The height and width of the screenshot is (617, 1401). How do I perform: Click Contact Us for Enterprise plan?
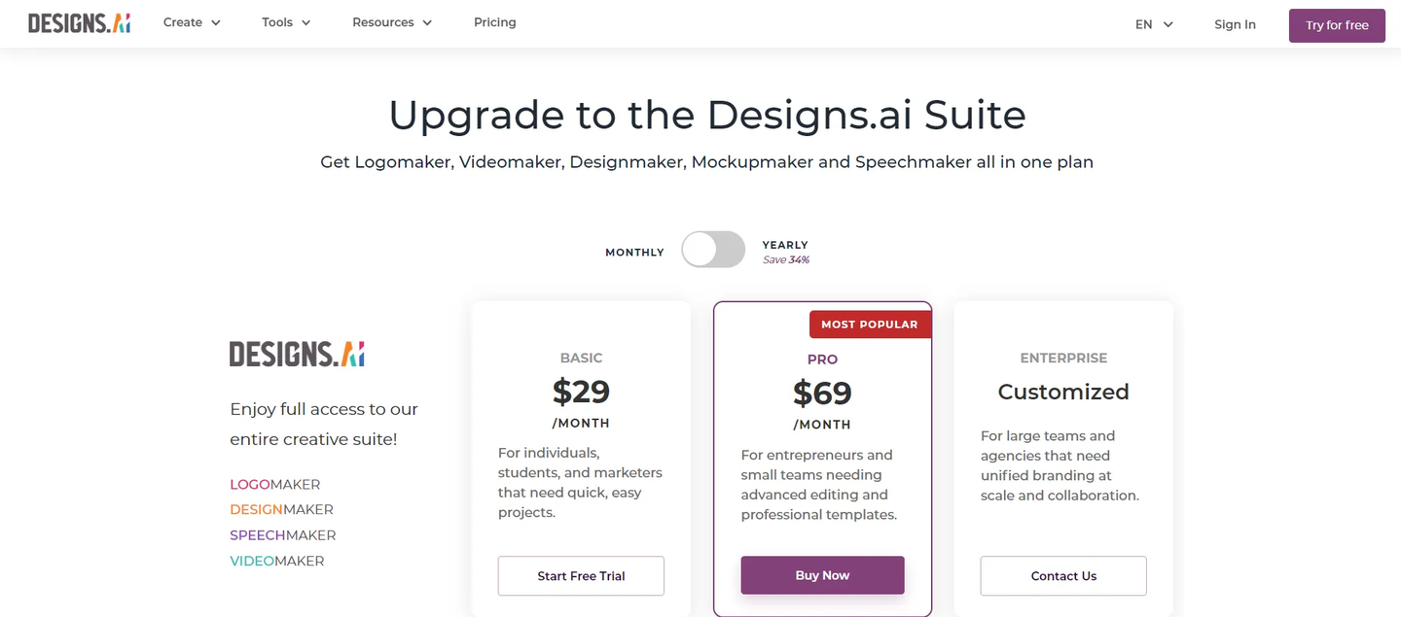(x=1063, y=576)
